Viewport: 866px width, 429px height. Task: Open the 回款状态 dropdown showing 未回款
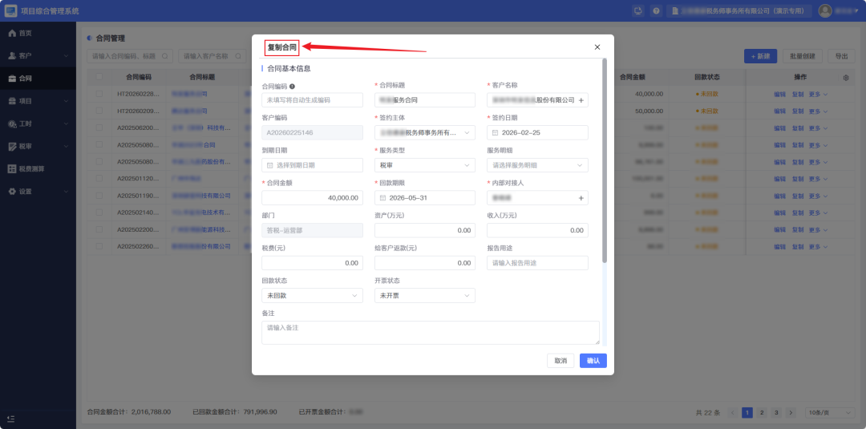312,295
